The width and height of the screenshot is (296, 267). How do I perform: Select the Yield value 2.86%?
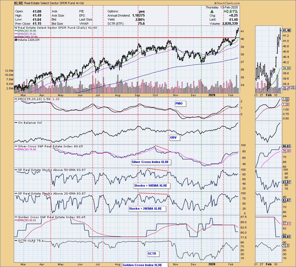(x=140, y=20)
